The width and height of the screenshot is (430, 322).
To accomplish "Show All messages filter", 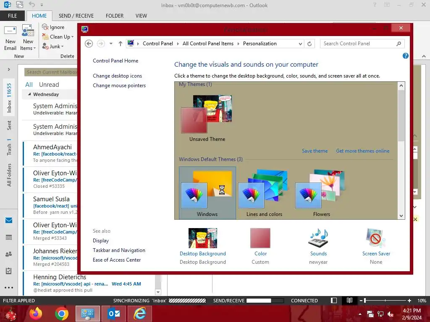I will pos(29,85).
